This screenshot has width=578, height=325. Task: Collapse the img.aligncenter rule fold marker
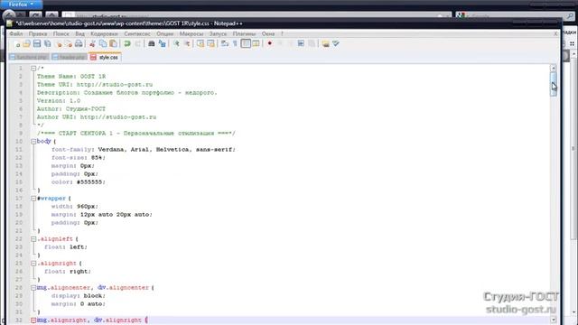click(x=33, y=287)
